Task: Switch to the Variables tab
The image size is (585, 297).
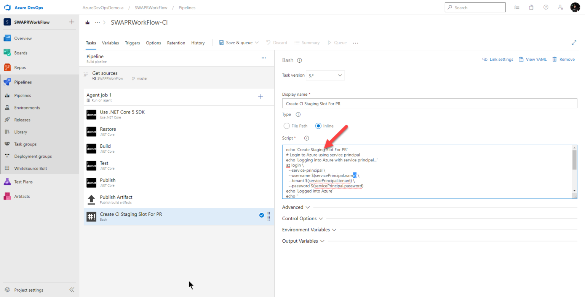Action: click(x=110, y=43)
